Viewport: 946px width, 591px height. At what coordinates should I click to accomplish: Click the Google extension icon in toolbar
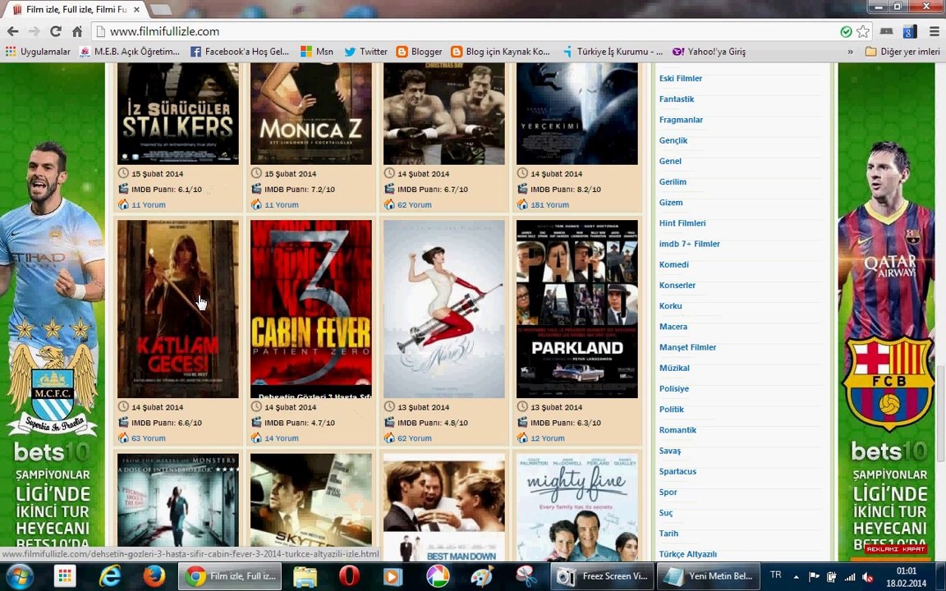click(x=910, y=31)
